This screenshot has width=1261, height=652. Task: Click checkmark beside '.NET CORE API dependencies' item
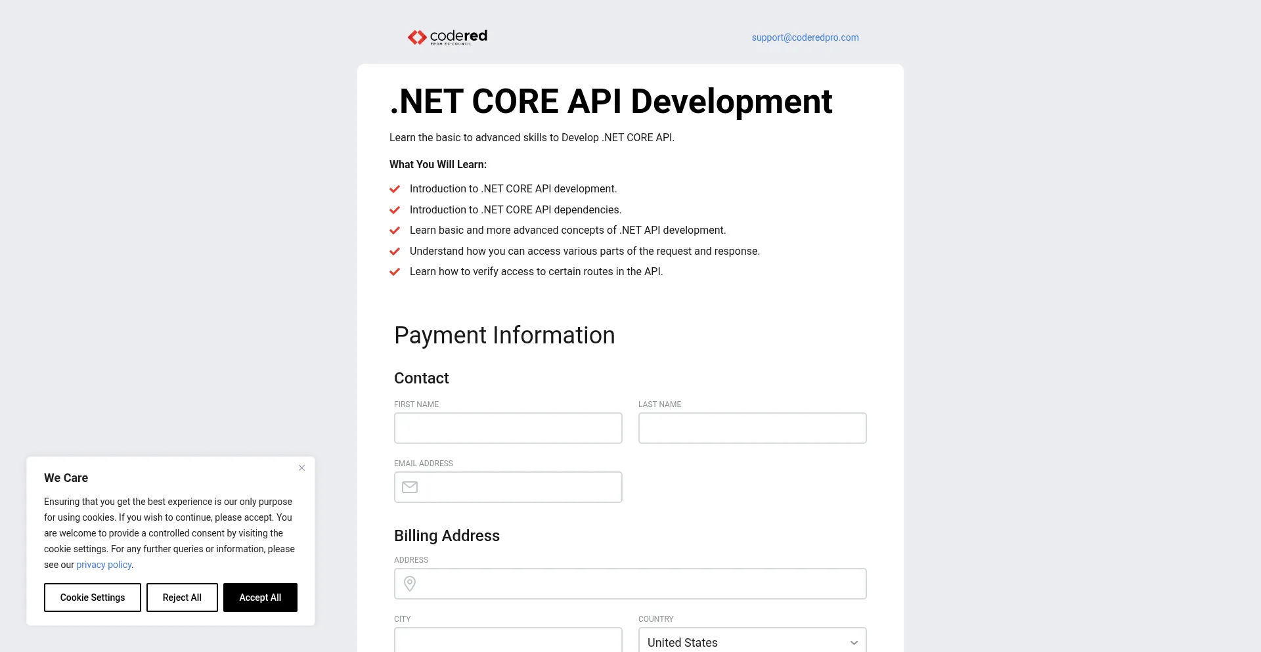(x=395, y=210)
